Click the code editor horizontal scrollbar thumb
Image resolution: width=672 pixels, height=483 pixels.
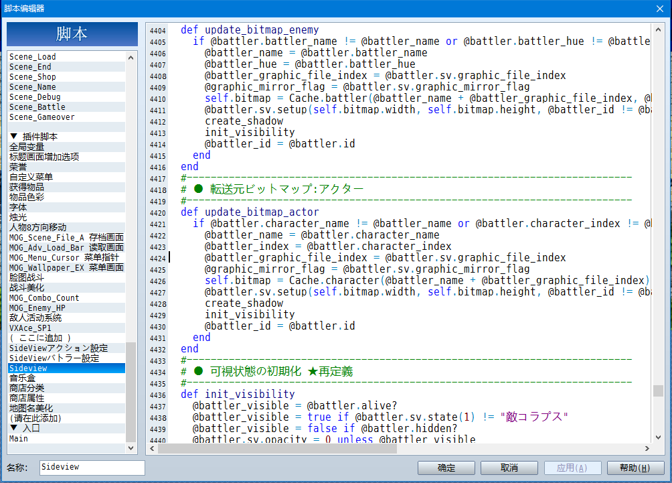277,448
